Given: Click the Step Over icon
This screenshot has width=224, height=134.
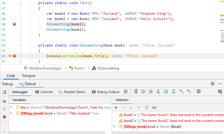Looking at the screenshot, I should point(143,91).
